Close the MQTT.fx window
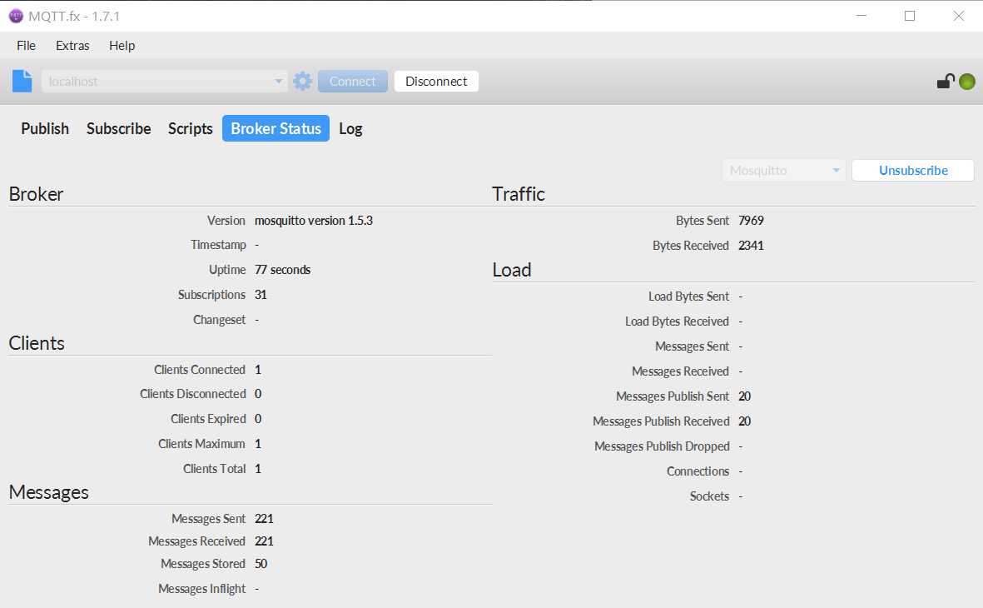 click(x=959, y=17)
